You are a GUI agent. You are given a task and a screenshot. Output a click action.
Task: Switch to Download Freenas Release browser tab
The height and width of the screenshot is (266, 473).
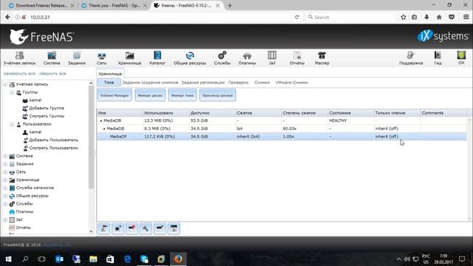[x=41, y=5]
